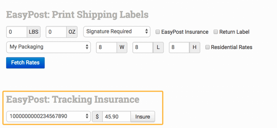Image resolution: width=277 pixels, height=128 pixels.
Task: Tick the Return Label checkbox
Action: (x=216, y=32)
